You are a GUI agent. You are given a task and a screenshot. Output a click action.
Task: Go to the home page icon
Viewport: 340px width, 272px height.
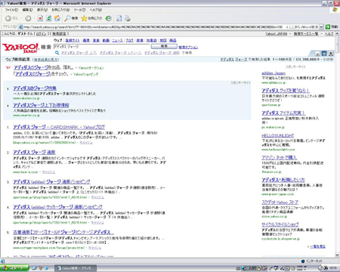tap(57, 18)
